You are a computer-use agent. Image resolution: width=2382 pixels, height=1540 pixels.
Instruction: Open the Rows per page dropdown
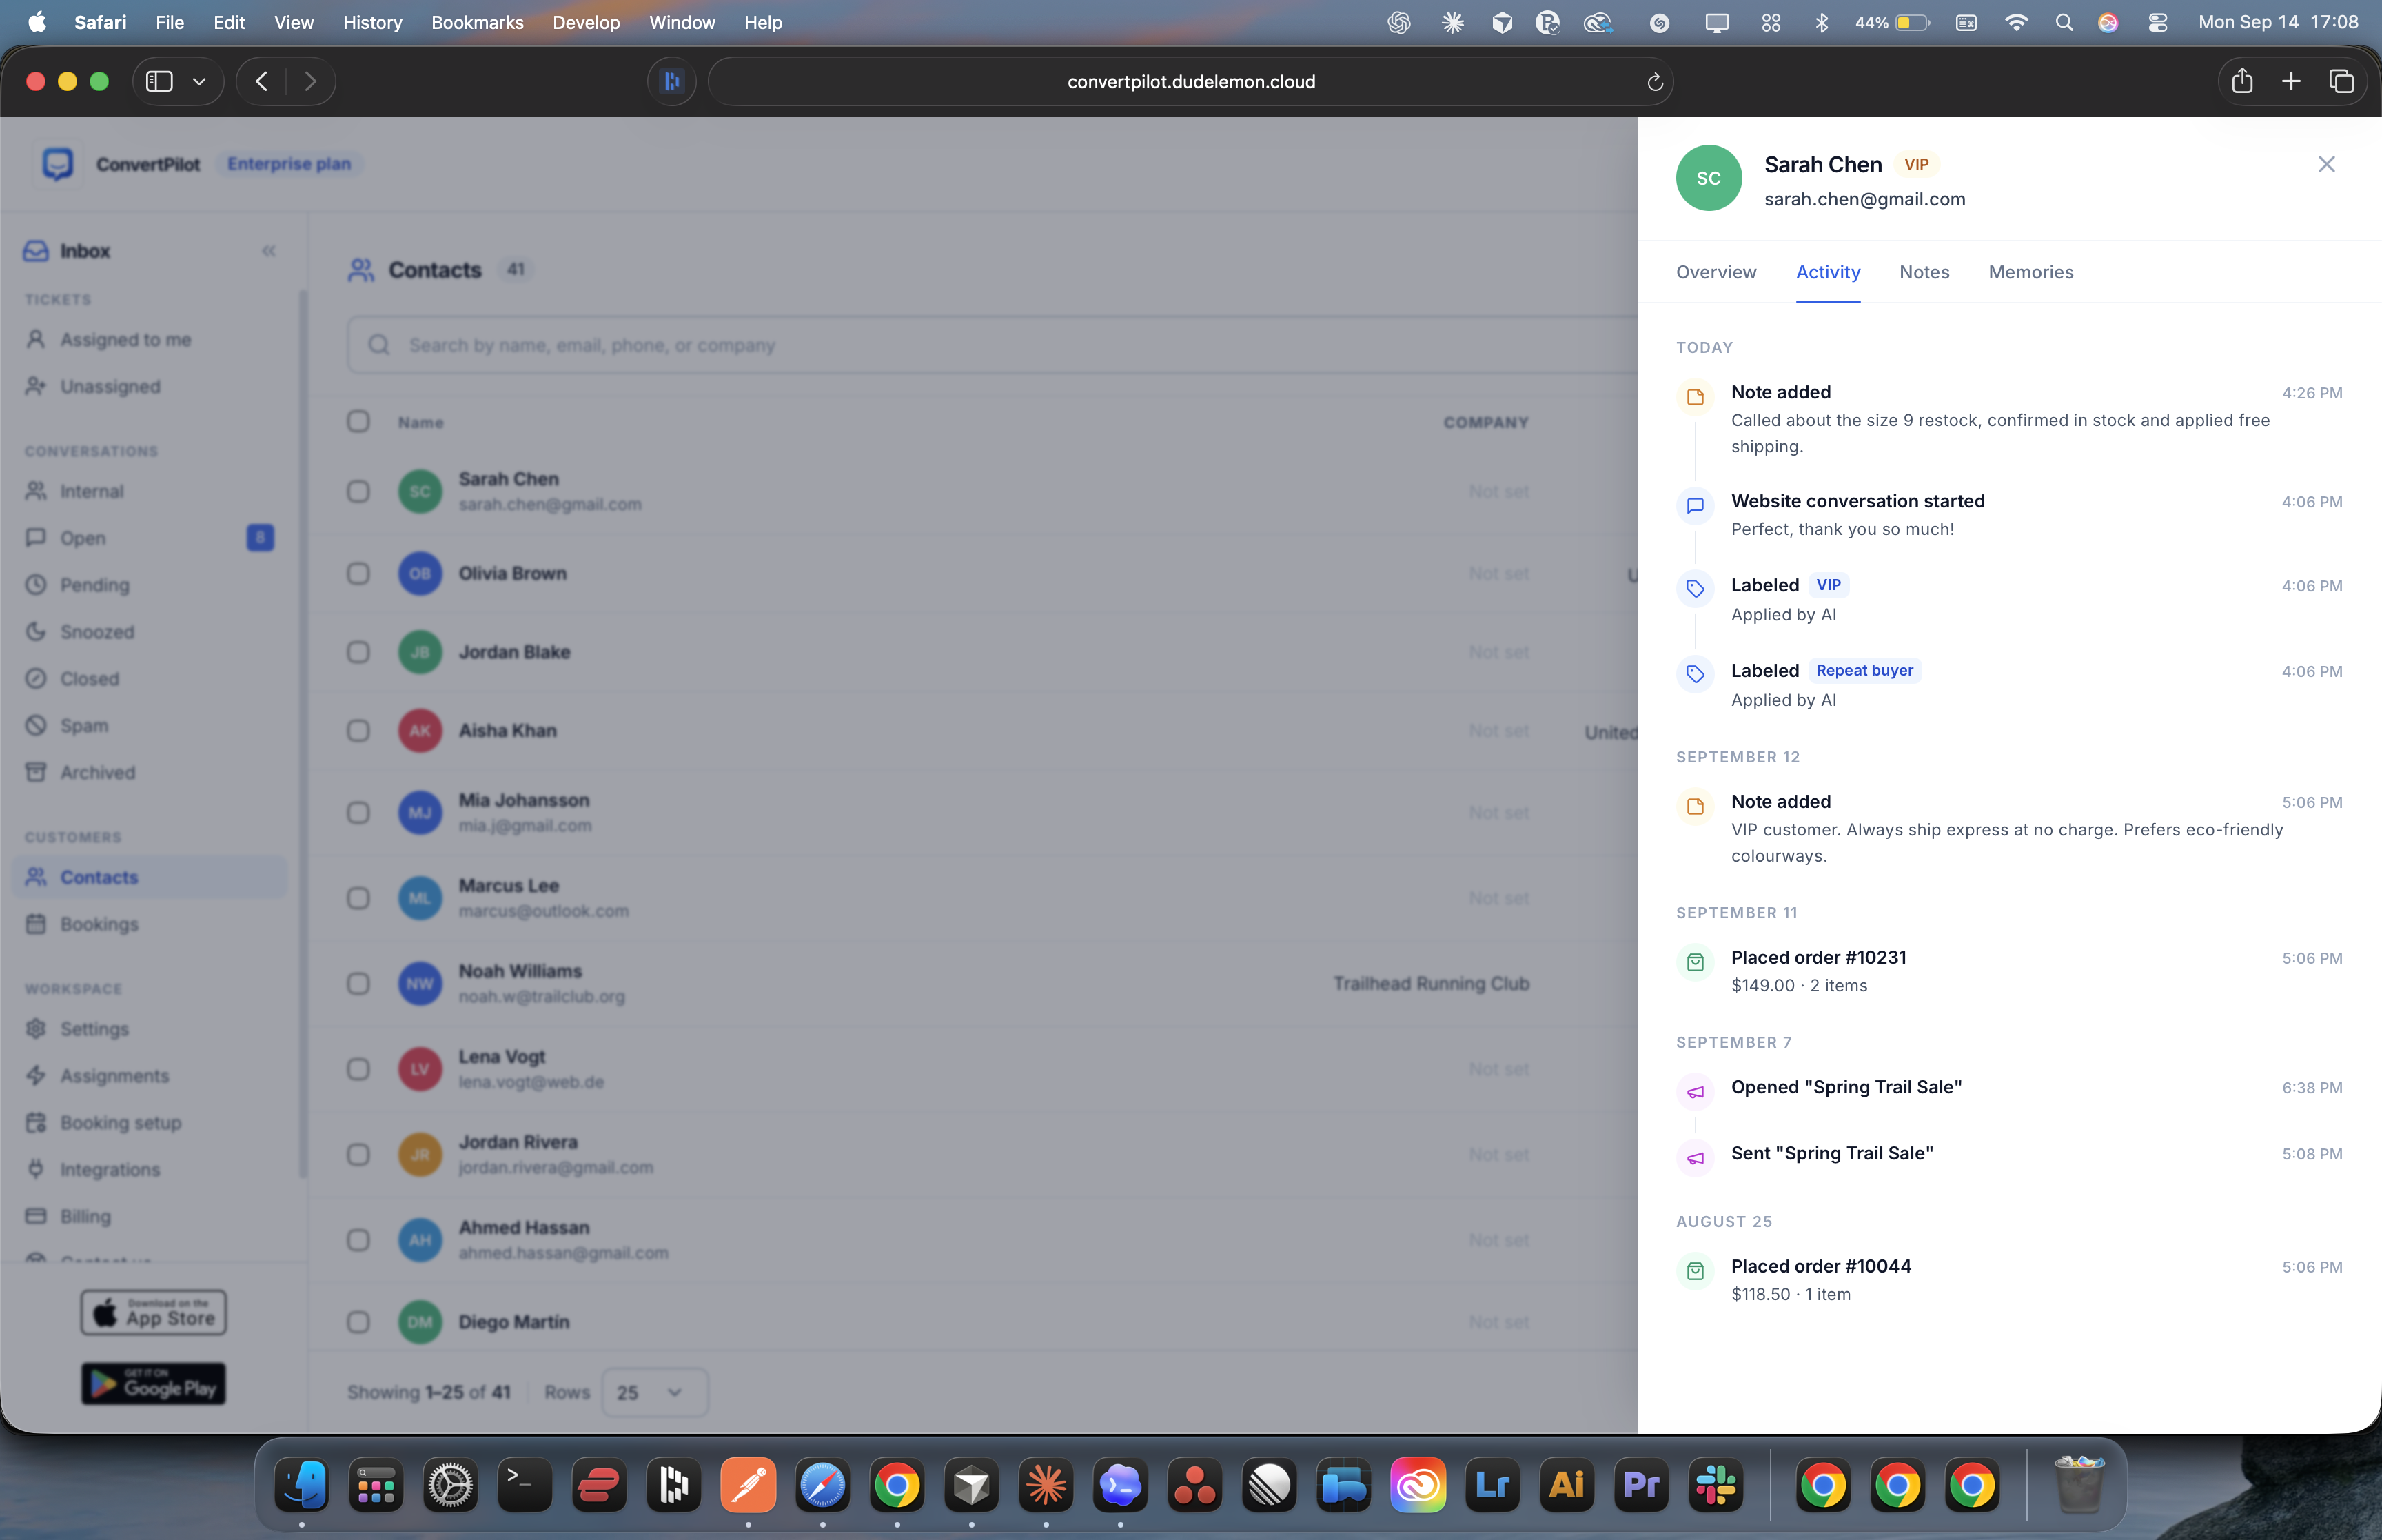pos(655,1392)
